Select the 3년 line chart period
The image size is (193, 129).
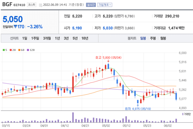coord(66,38)
